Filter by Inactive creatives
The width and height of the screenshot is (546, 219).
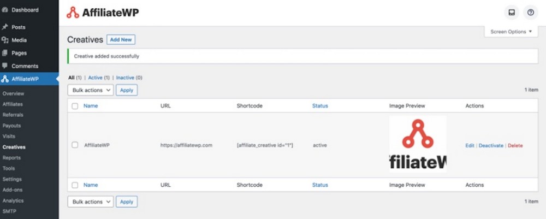pos(126,78)
